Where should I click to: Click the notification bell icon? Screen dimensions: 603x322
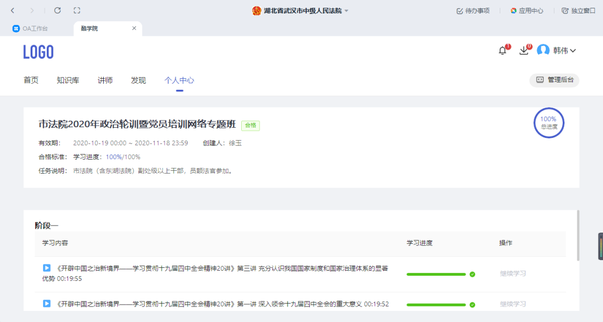tap(502, 50)
